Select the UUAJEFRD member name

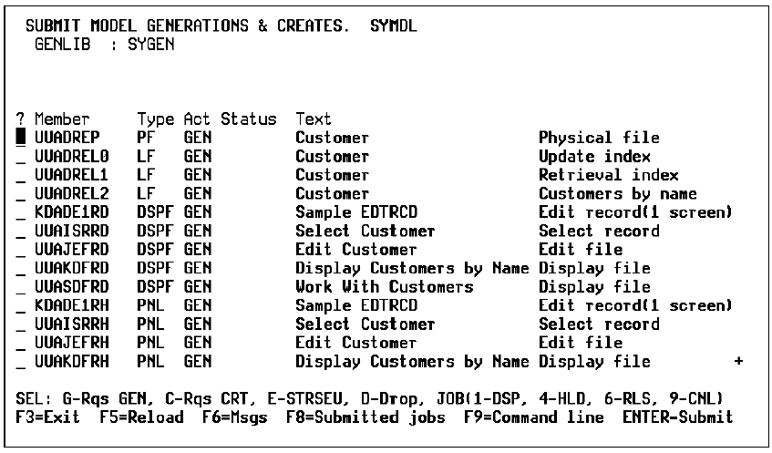69,250
